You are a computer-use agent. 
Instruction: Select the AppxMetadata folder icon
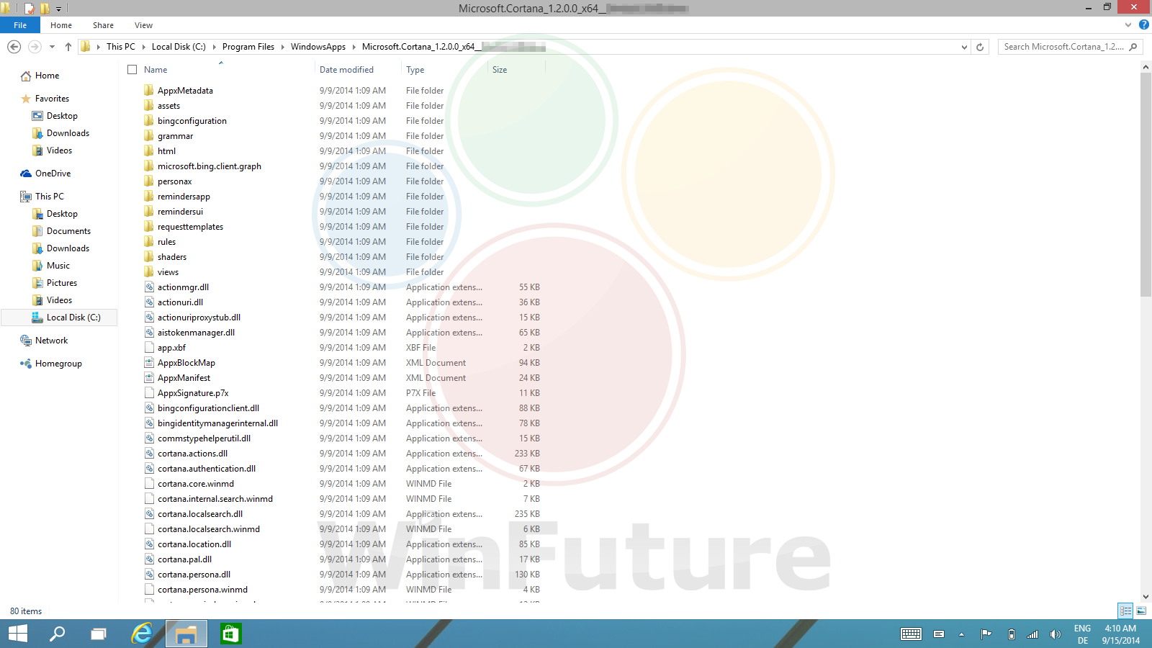tap(149, 91)
